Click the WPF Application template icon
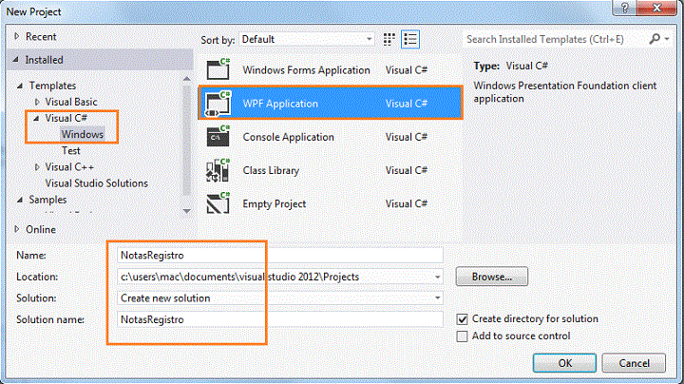 [218, 104]
